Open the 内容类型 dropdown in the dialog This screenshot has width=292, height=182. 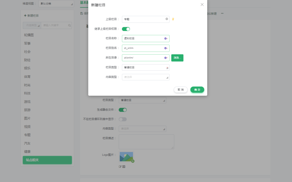pyautogui.click(x=145, y=77)
